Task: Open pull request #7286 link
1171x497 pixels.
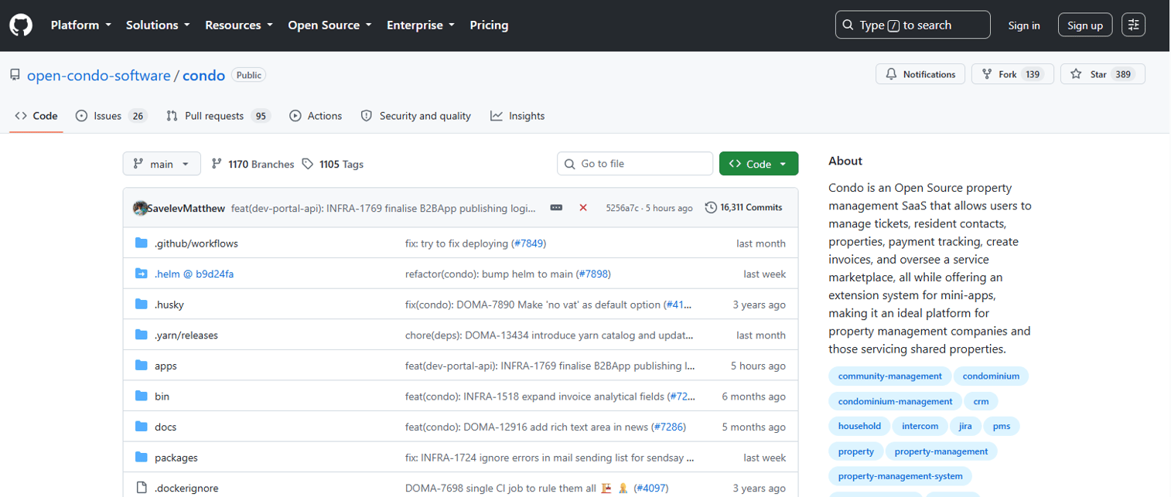Action: (669, 427)
